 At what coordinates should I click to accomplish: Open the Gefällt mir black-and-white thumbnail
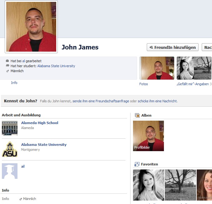194,68
